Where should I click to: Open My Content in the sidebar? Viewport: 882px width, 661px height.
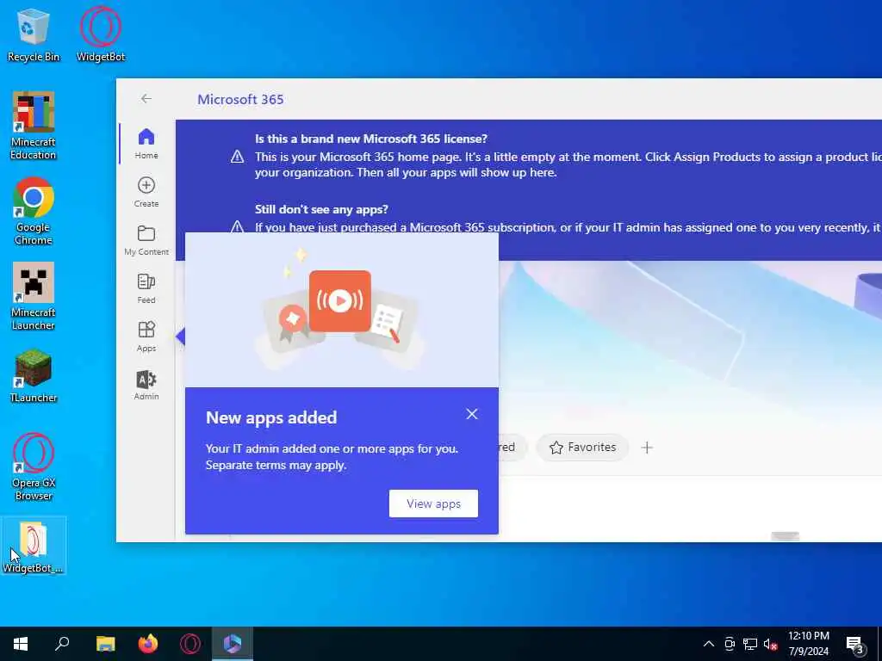click(x=146, y=240)
